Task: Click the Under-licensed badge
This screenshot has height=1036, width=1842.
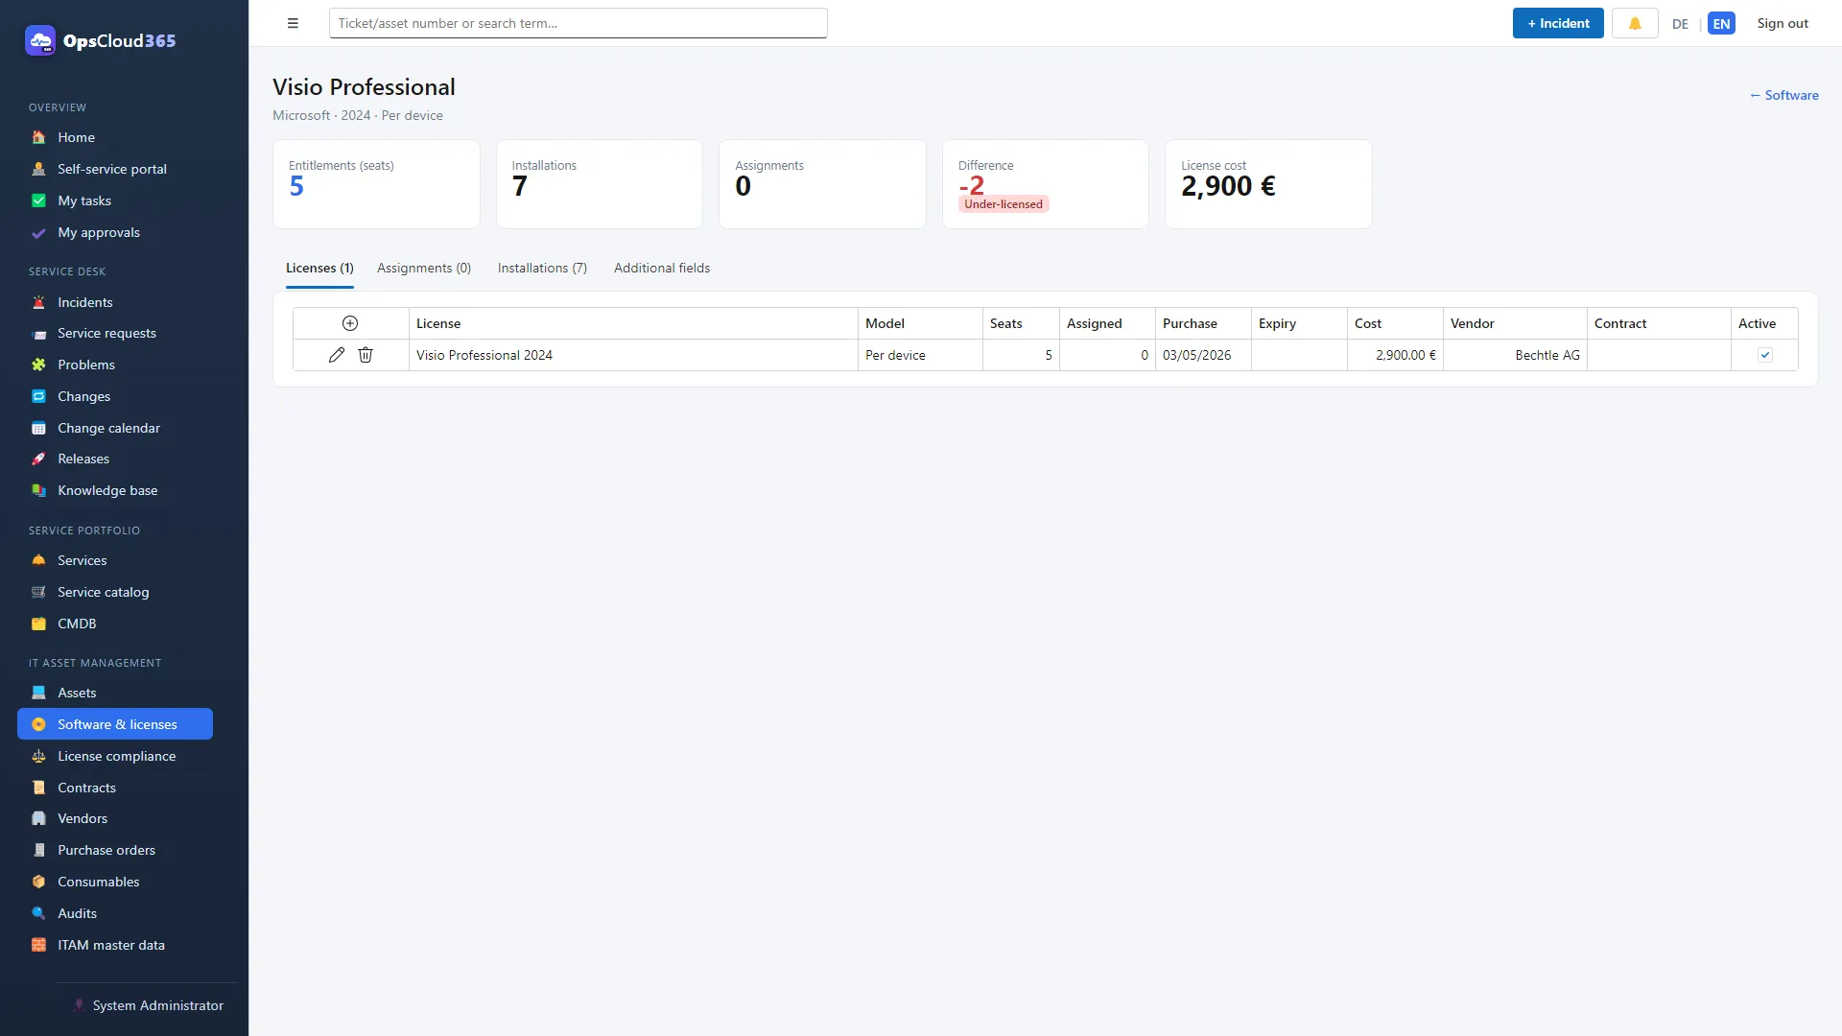Action: click(x=1004, y=204)
